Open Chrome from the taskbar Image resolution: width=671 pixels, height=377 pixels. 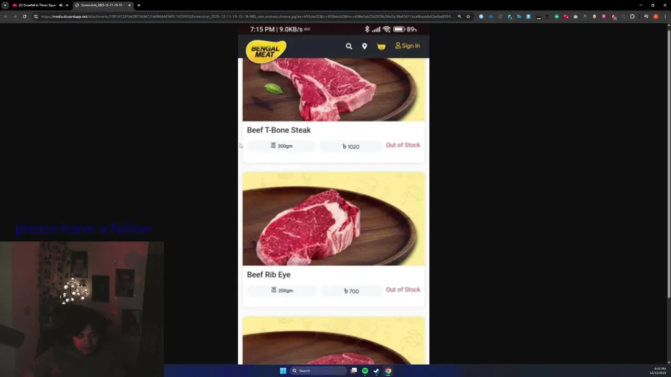388,371
